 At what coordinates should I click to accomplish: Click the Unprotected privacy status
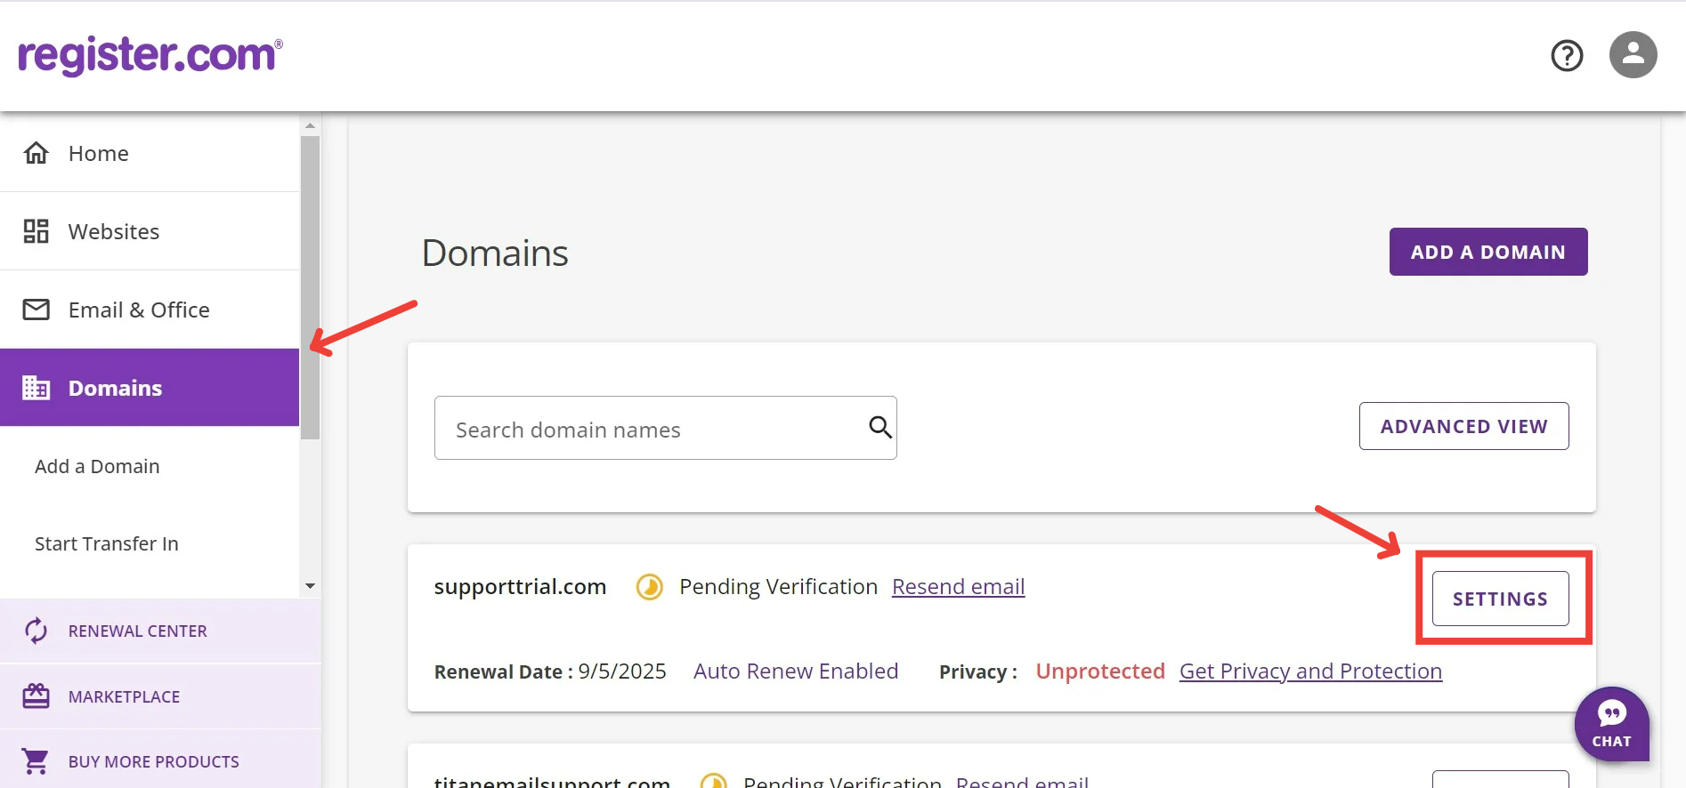click(1100, 671)
